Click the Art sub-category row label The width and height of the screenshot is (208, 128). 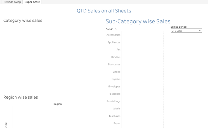point(118,50)
